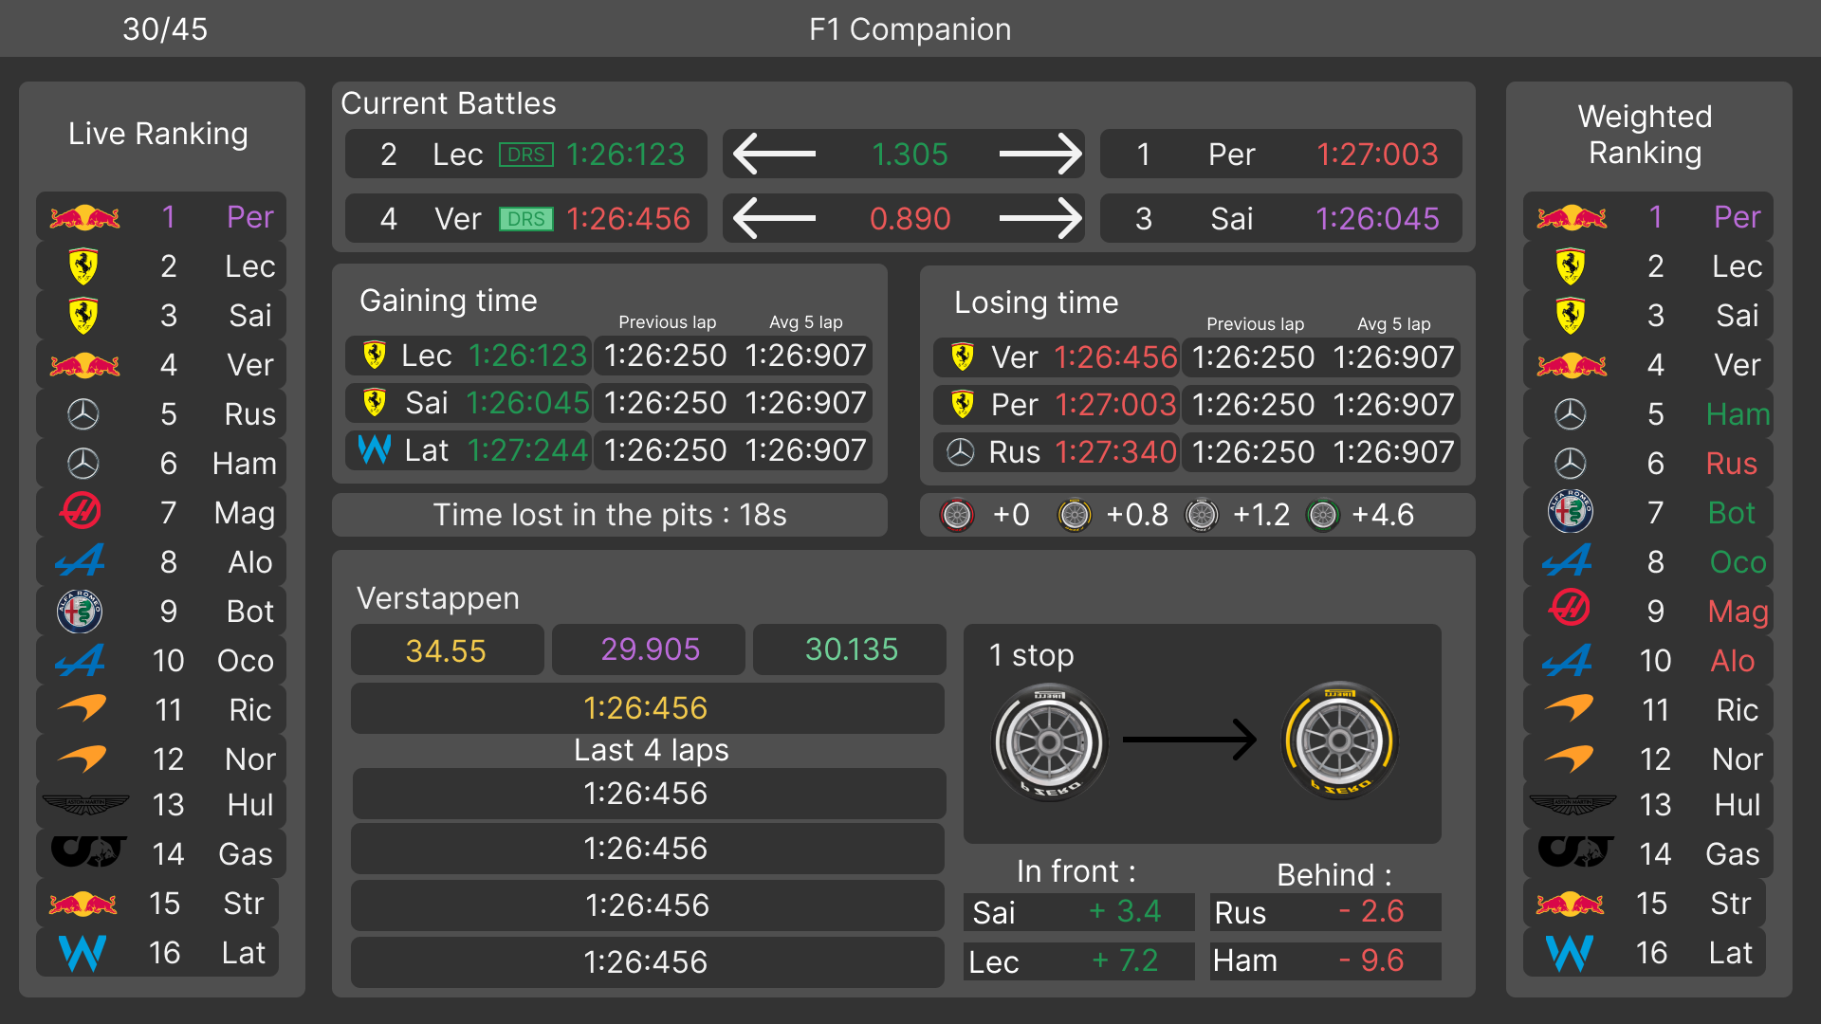The width and height of the screenshot is (1821, 1024).
Task: Click the AlphaTauri logo beside Gas in Weighted Ranking
Action: click(x=1574, y=852)
